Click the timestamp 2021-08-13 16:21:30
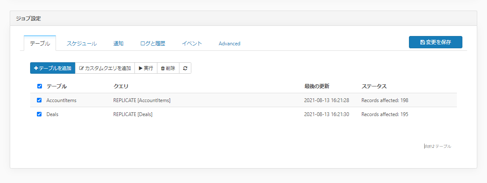Viewport: 487px width, 183px height. coord(327,114)
